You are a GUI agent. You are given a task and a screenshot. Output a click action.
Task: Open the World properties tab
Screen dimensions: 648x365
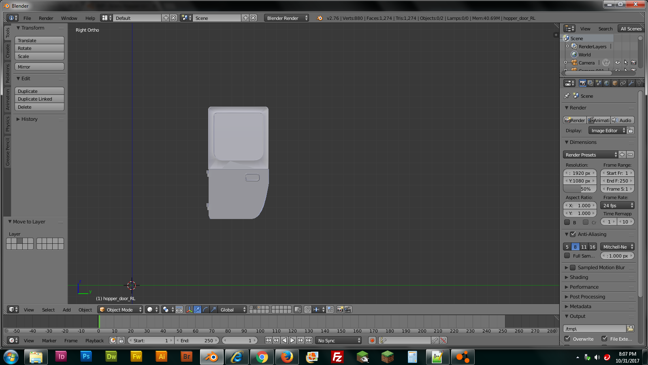(607, 83)
